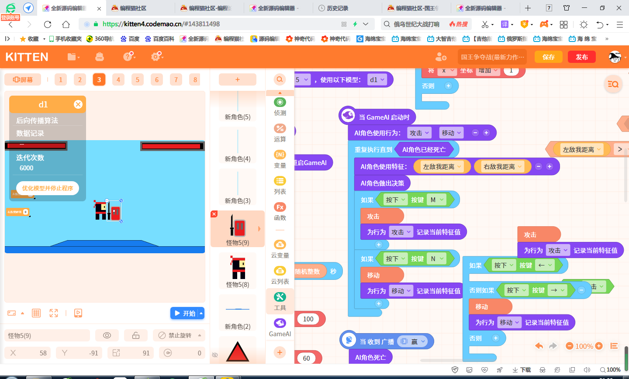Start the project with 开始 button
This screenshot has height=379, width=629.
[184, 313]
